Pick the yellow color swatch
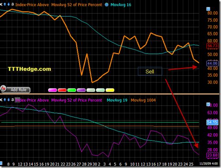The width and height of the screenshot is (221, 168). (x=110, y=90)
